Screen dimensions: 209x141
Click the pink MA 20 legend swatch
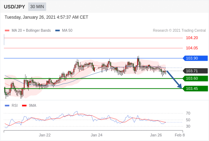[x=7, y=31]
